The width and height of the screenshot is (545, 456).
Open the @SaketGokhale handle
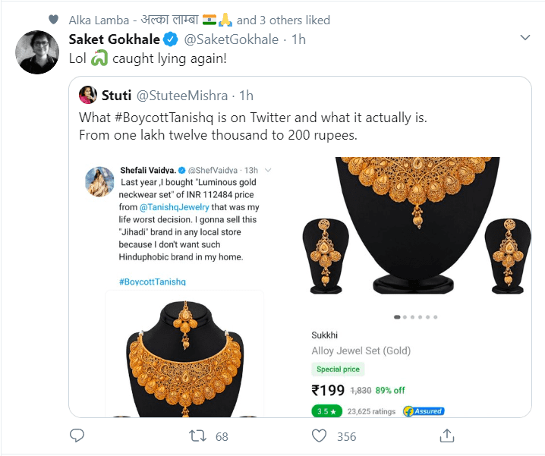(232, 39)
